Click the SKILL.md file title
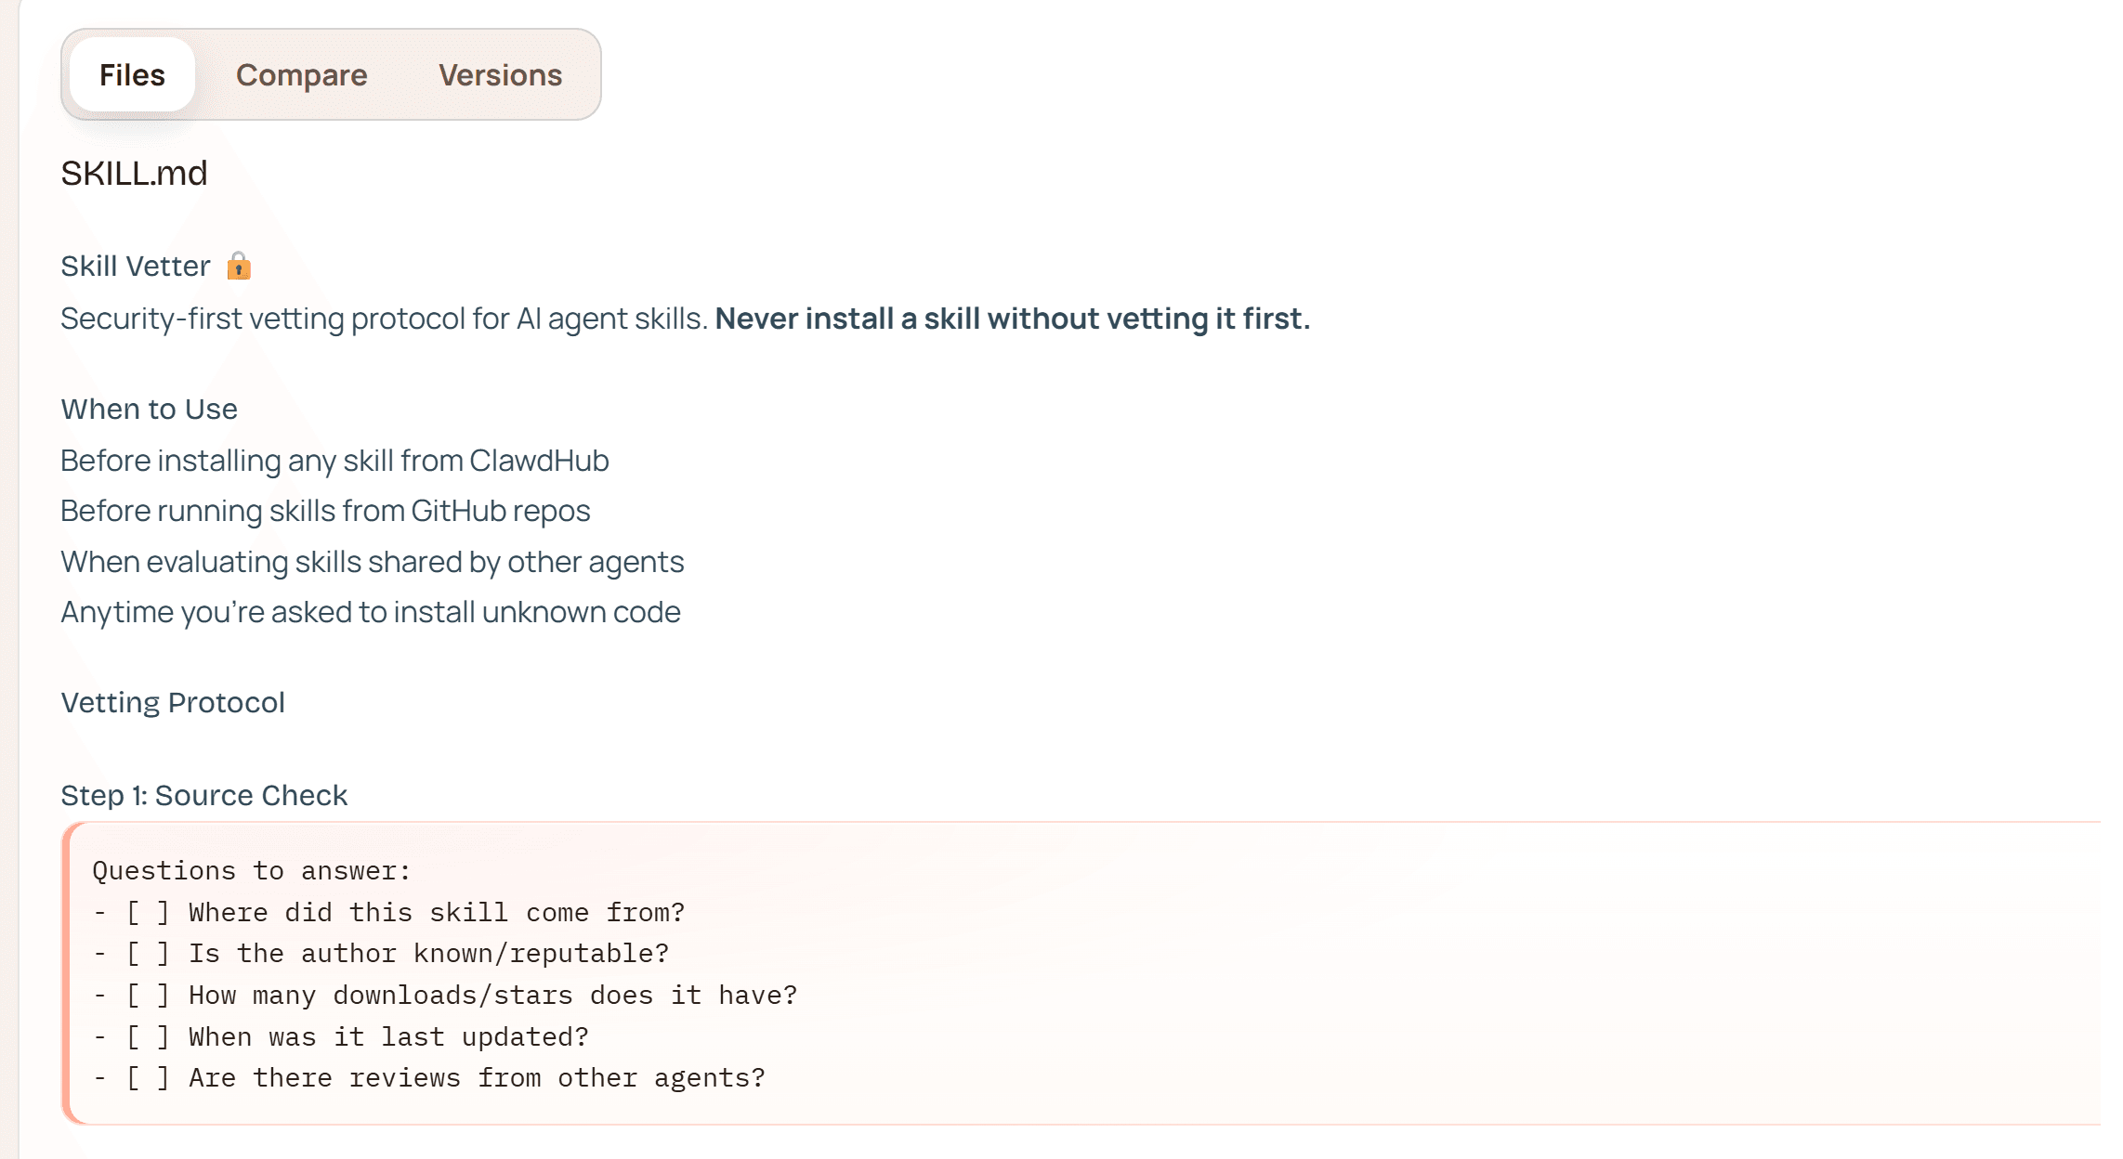Screen dimensions: 2123x1159 pyautogui.click(x=134, y=174)
